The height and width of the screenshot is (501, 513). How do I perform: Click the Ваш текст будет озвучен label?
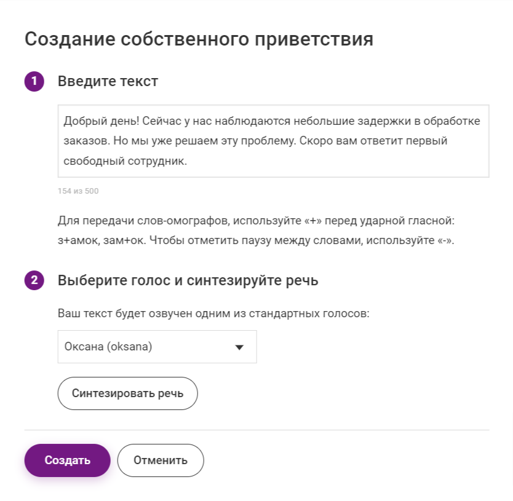coord(213,314)
